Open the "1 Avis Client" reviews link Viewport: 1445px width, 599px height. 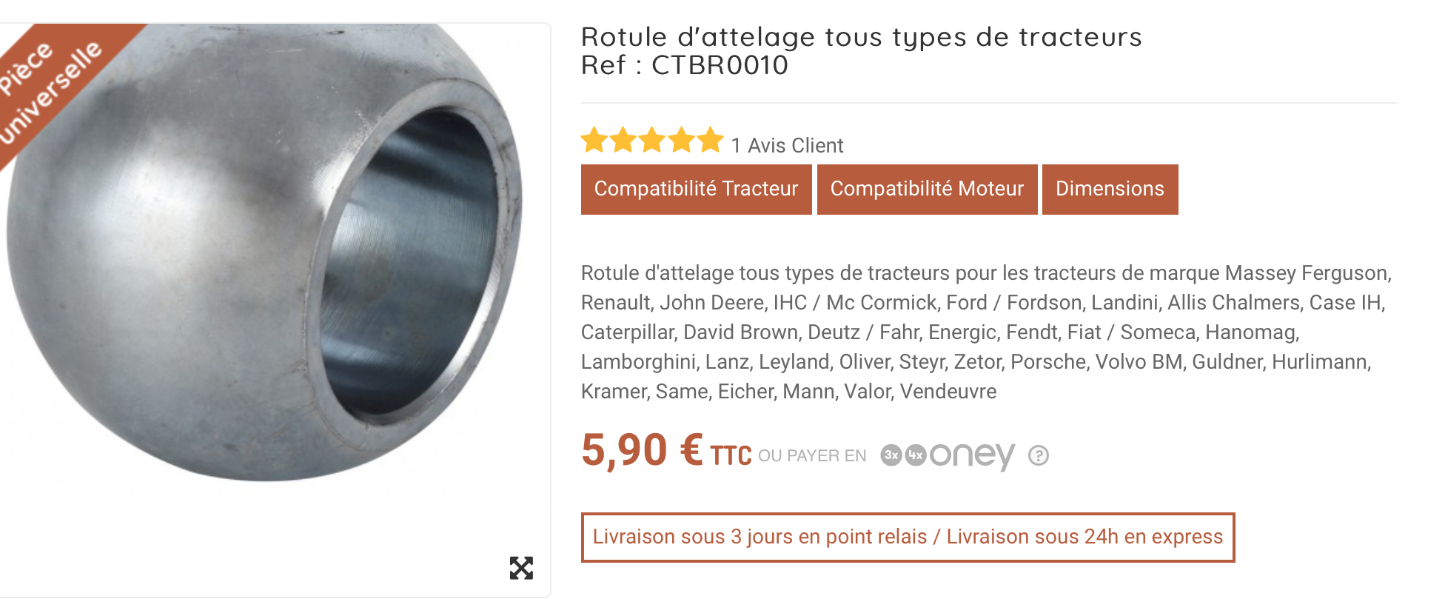coord(787,145)
